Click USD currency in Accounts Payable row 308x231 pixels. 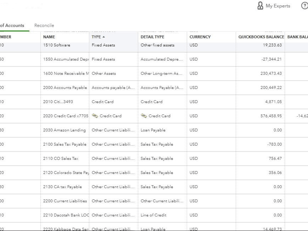[194, 87]
